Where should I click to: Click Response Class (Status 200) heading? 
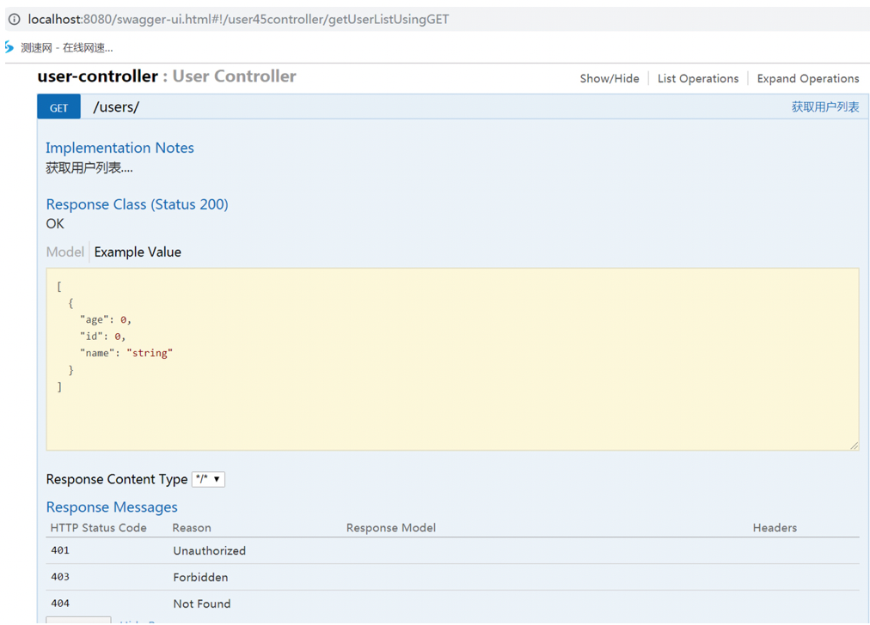tap(137, 204)
